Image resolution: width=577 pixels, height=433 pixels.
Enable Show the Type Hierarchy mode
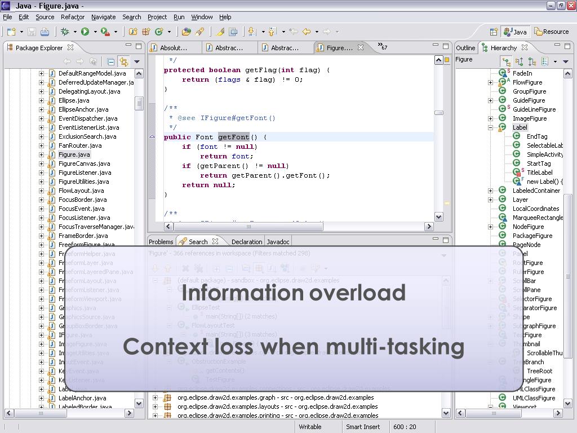coord(507,61)
